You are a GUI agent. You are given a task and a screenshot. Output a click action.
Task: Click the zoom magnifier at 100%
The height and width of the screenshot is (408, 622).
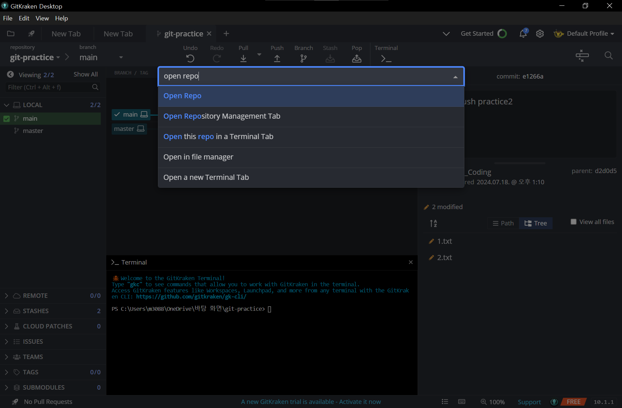483,402
